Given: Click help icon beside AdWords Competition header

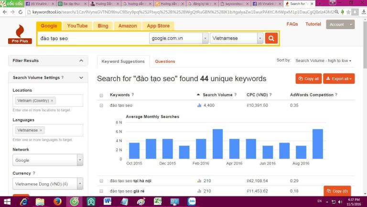Looking at the screenshot, I should [336, 94].
